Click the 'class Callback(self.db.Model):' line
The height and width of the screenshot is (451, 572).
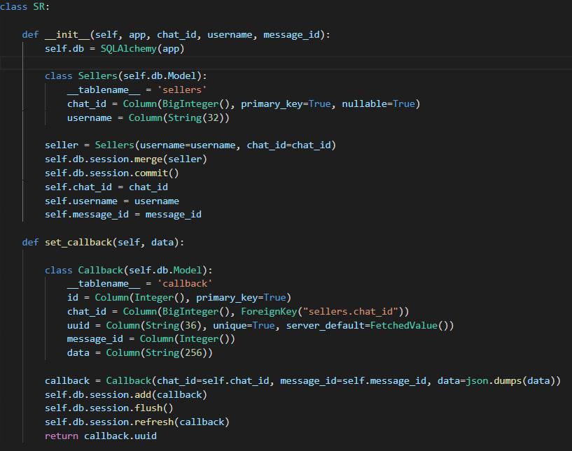click(x=128, y=270)
